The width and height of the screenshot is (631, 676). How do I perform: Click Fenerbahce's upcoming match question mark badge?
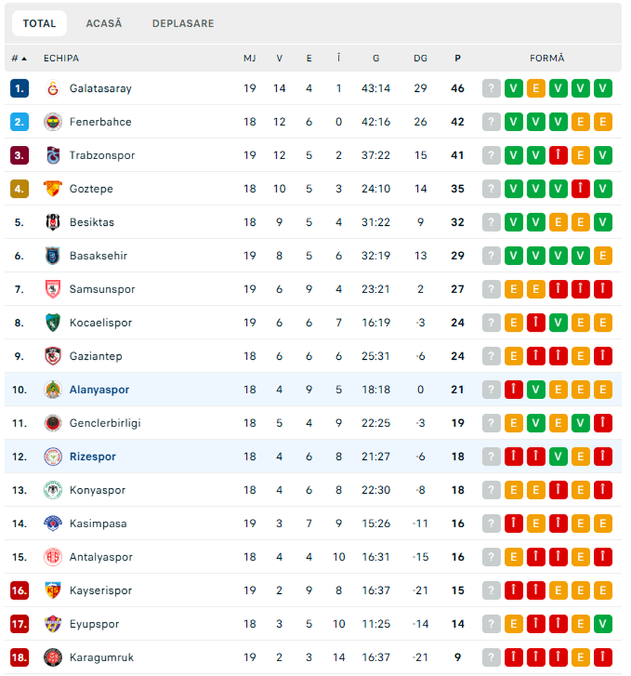pyautogui.click(x=491, y=121)
